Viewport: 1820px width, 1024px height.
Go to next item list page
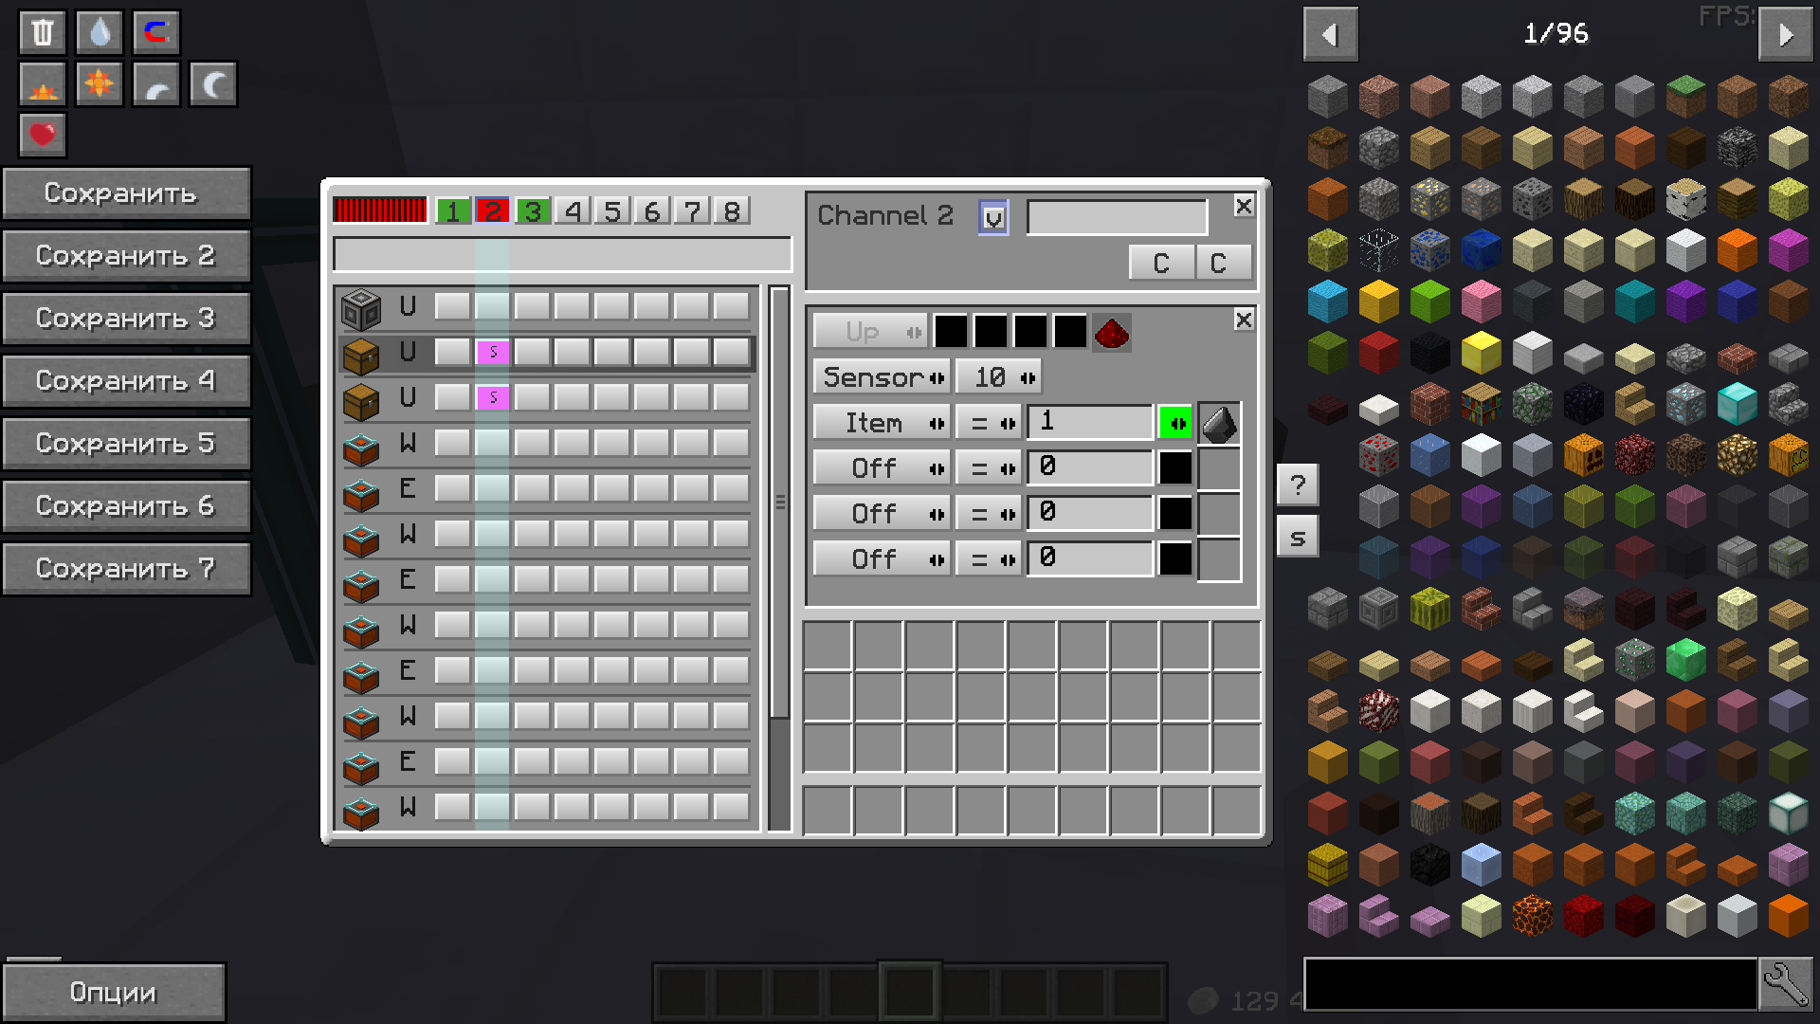(1786, 35)
